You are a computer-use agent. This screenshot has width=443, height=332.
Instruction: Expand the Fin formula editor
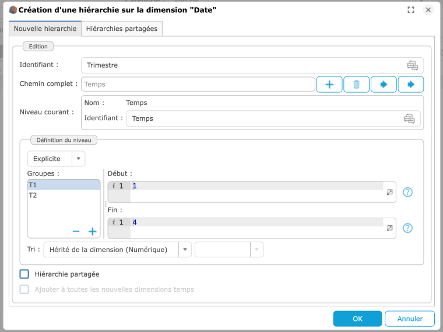389,228
